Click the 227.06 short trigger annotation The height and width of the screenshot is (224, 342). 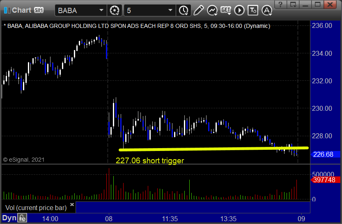point(150,160)
